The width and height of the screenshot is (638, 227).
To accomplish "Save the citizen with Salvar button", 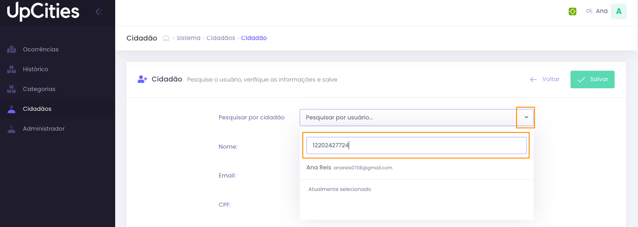I will click(x=593, y=79).
